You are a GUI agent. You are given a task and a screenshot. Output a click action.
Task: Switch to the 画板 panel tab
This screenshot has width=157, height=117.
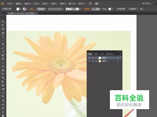pos(96,54)
